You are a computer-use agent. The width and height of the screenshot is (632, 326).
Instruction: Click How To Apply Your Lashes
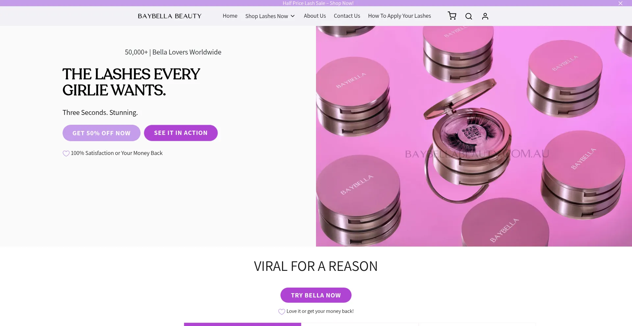click(399, 15)
